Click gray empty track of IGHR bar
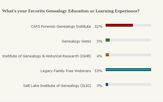This screenshot has width=163, height=102. coord(130,55)
